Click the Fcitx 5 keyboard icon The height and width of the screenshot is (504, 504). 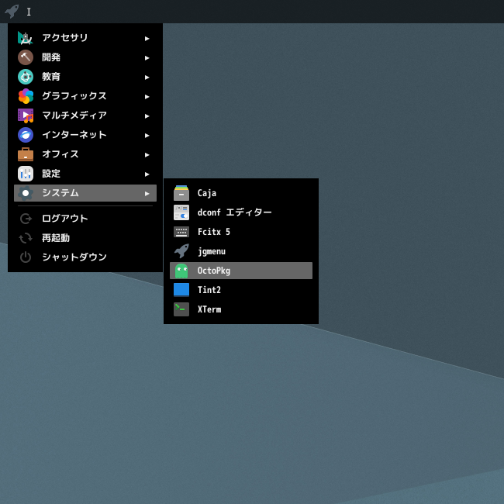[x=181, y=232]
